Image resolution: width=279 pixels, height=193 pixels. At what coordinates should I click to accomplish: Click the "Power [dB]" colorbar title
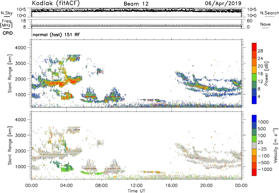click(x=266, y=74)
